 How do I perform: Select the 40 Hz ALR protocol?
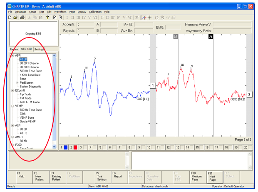coord(23,133)
